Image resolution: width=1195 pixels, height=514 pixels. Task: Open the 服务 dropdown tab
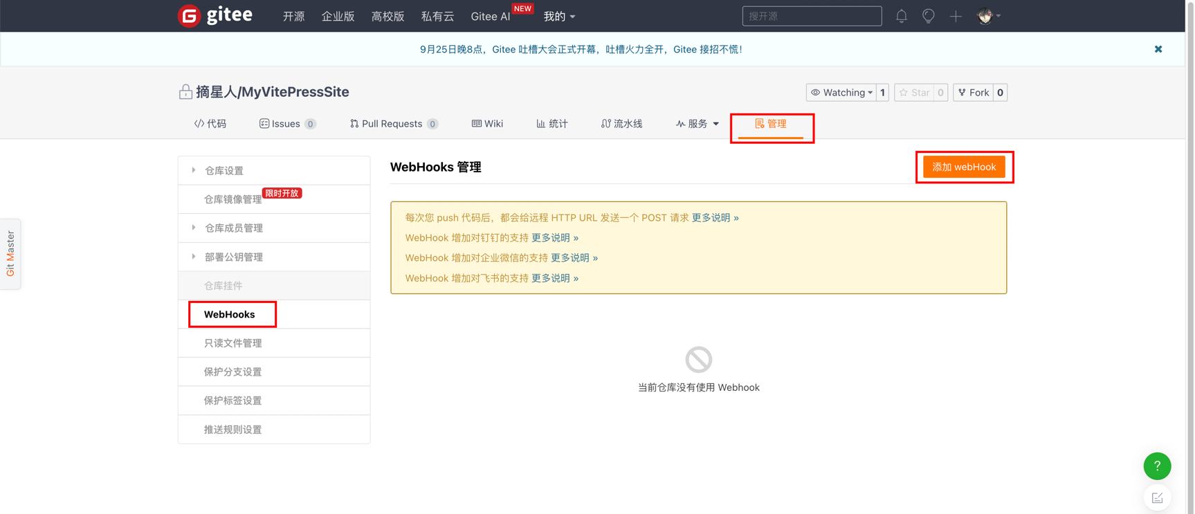[x=697, y=124]
